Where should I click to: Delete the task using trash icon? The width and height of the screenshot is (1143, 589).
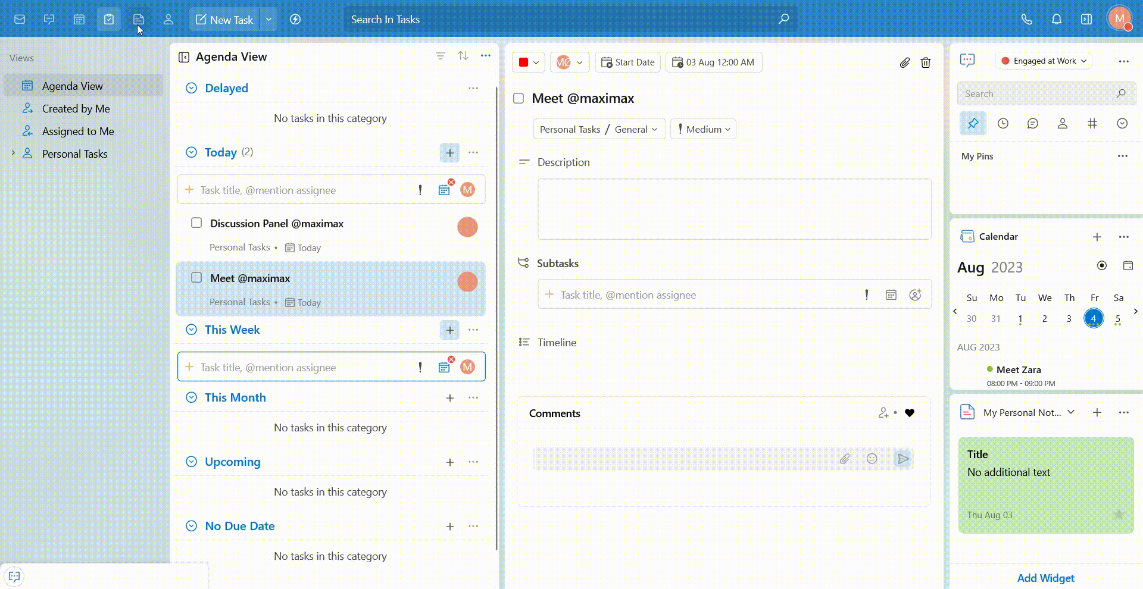coord(926,62)
